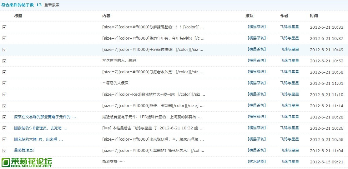Click content '热烈支持……'

click(113, 162)
